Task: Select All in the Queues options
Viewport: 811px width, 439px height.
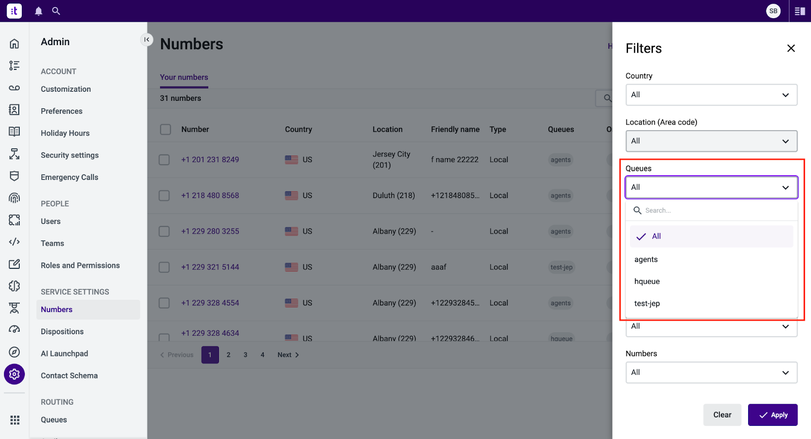Action: (711, 236)
